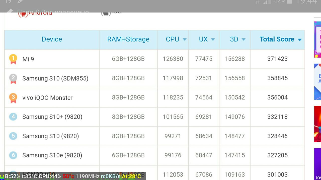Click UX score 72531
Screen dimensions: 321x180
[x=204, y=78]
